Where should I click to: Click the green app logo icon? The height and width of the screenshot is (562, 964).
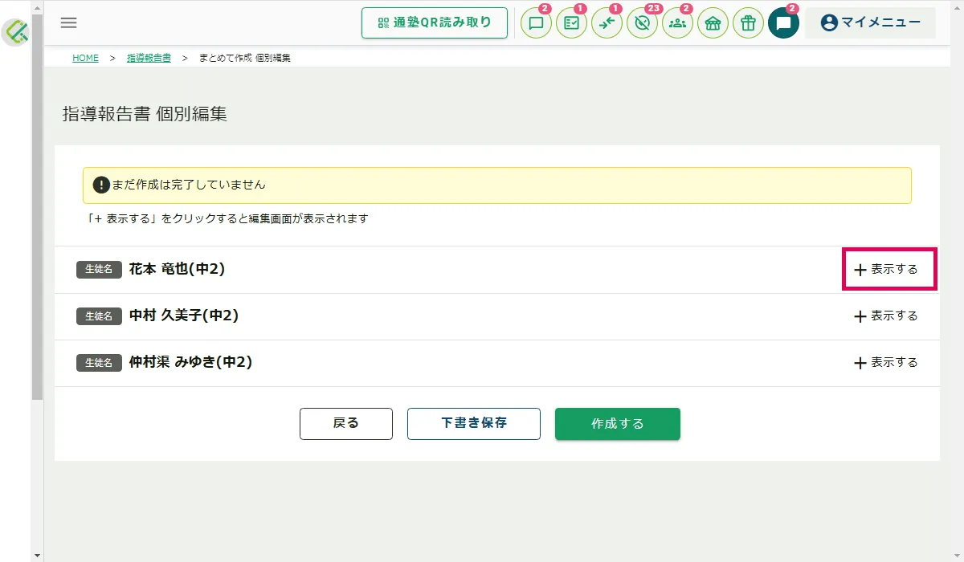pyautogui.click(x=16, y=32)
